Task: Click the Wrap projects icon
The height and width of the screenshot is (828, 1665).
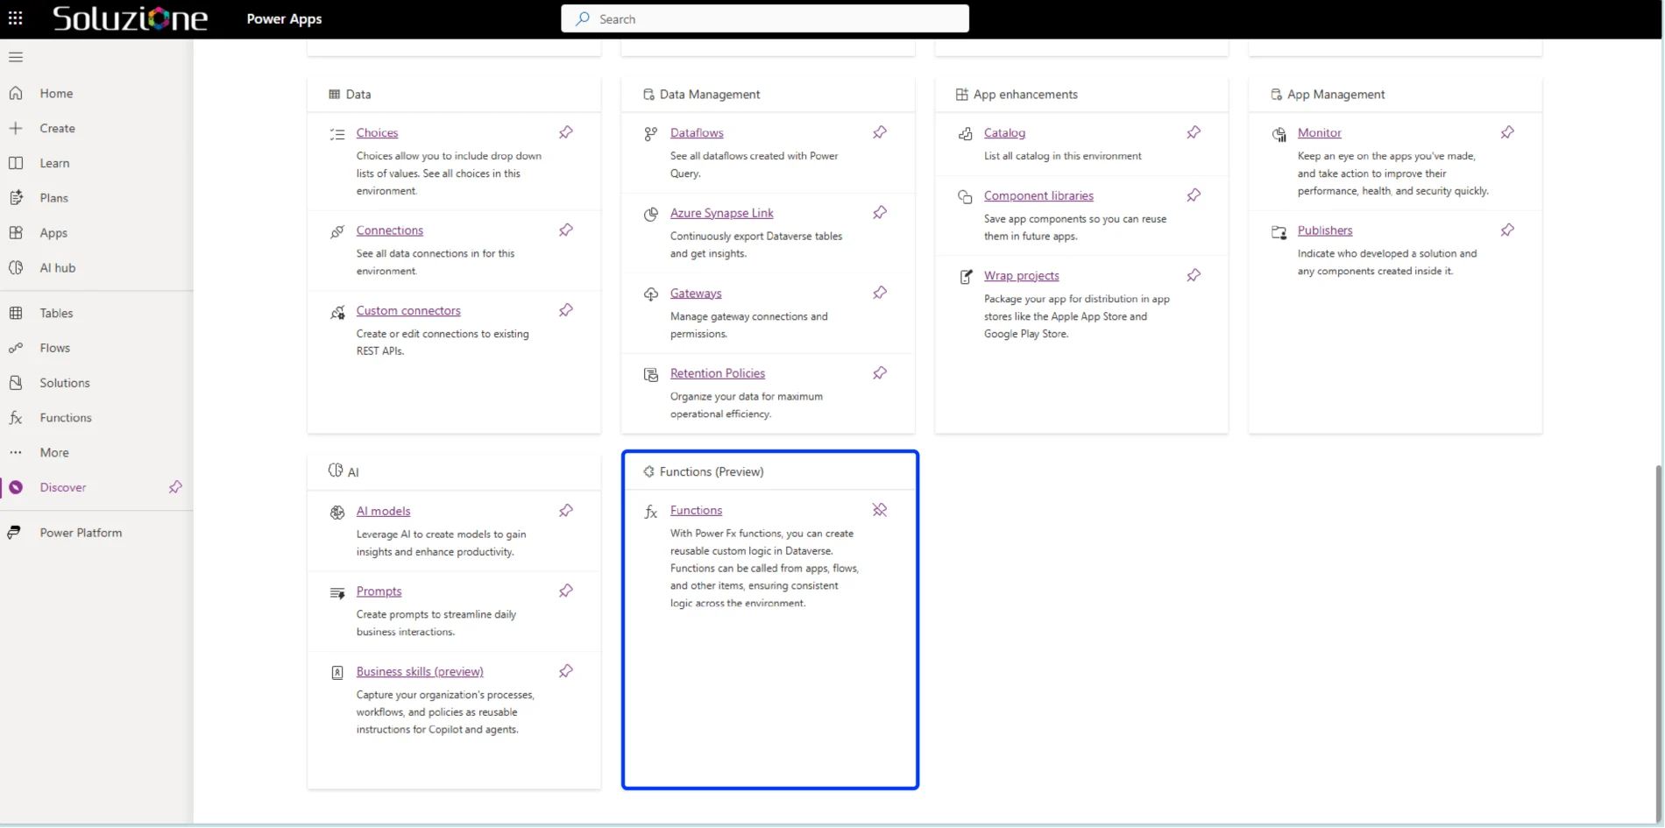Action: click(x=965, y=277)
